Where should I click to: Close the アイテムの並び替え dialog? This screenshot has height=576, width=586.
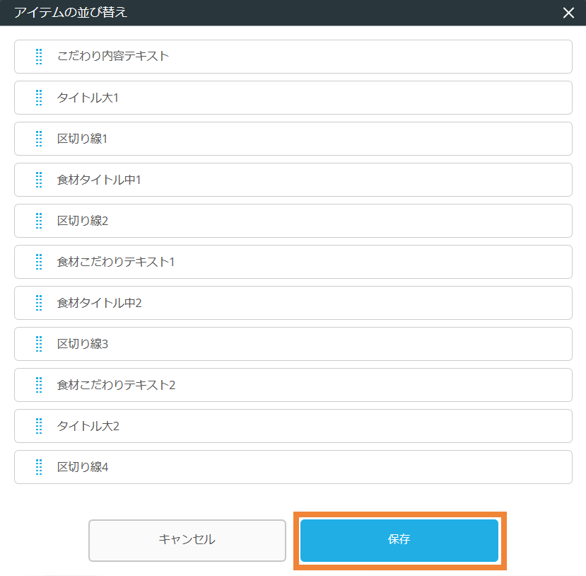tap(568, 12)
